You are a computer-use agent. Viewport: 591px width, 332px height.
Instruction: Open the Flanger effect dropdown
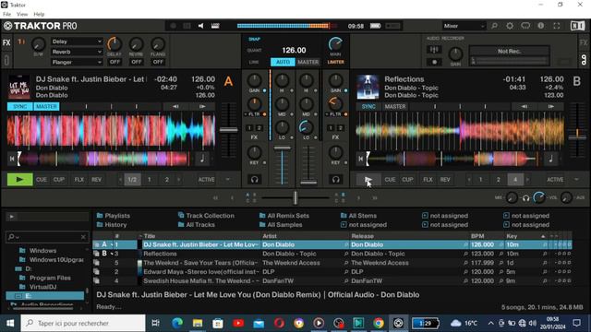[77, 62]
